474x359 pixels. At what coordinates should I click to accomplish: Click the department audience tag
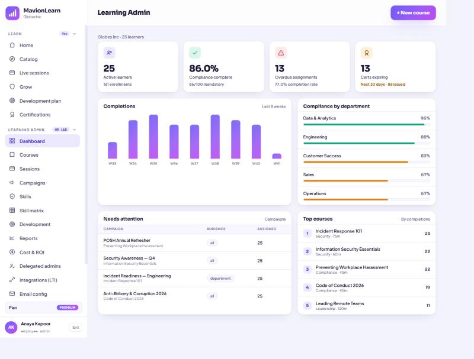click(220, 278)
